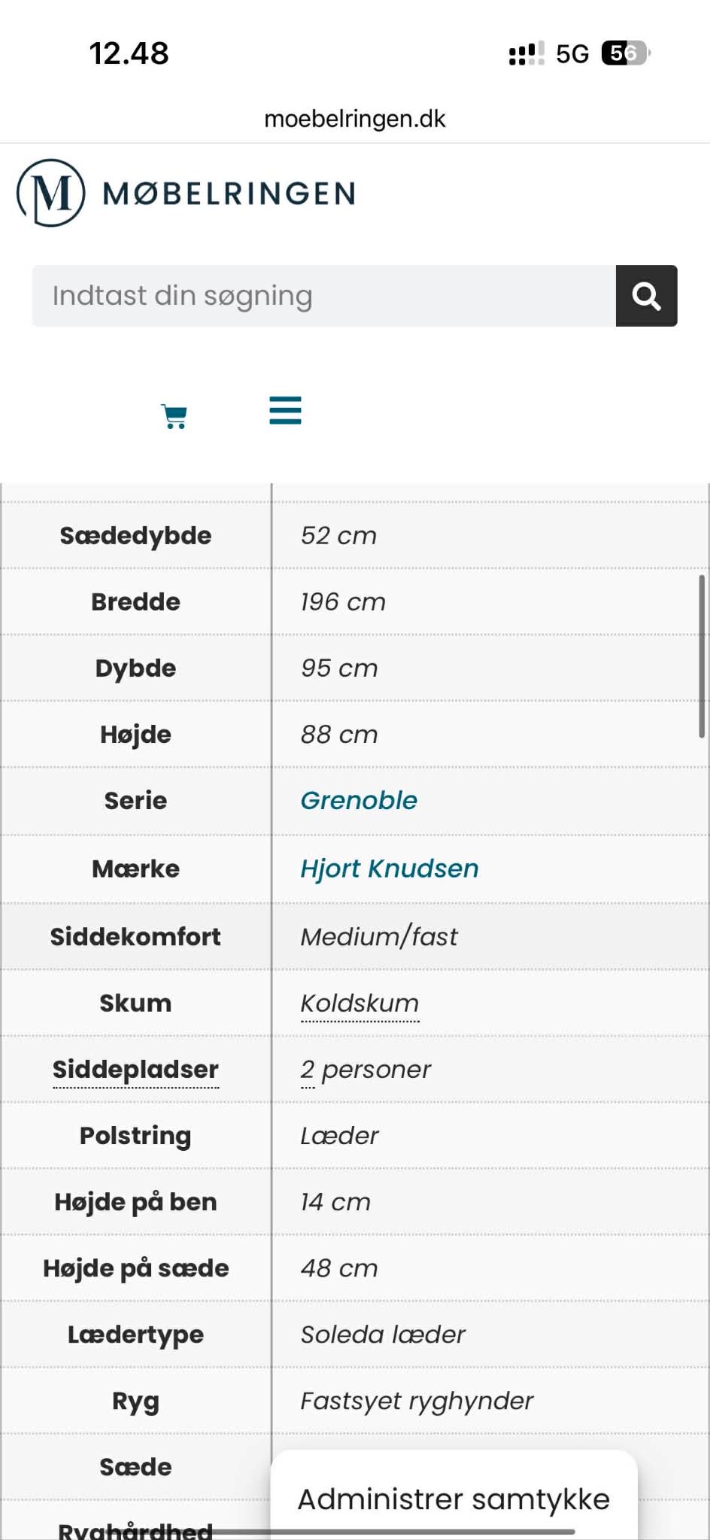Open Administrer samtykke settings
This screenshot has height=1540, width=710.
point(454,1499)
